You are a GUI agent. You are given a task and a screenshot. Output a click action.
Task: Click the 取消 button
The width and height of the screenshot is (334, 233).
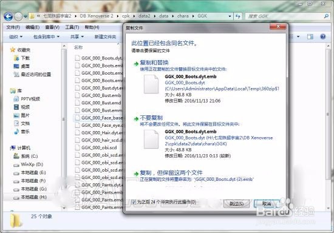pos(267,204)
